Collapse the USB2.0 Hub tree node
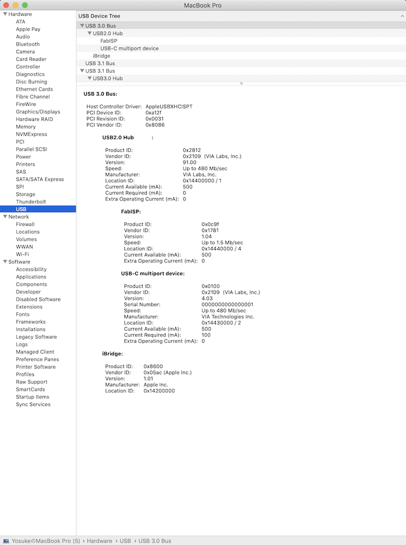 click(89, 33)
